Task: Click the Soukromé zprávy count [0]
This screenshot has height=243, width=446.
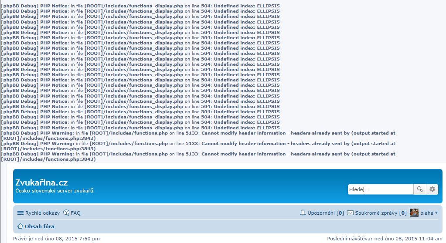Action: pyautogui.click(x=403, y=213)
